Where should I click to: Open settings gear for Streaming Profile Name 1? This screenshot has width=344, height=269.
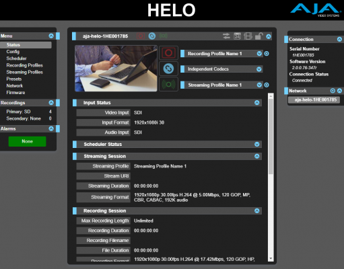[x=267, y=85]
